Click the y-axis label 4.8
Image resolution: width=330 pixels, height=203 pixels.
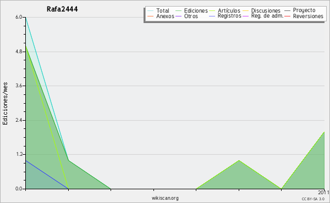(19, 52)
